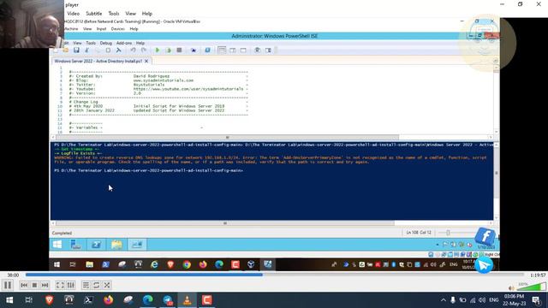Open the player's Subtitle menu
This screenshot has height=308, width=548.
click(x=93, y=14)
